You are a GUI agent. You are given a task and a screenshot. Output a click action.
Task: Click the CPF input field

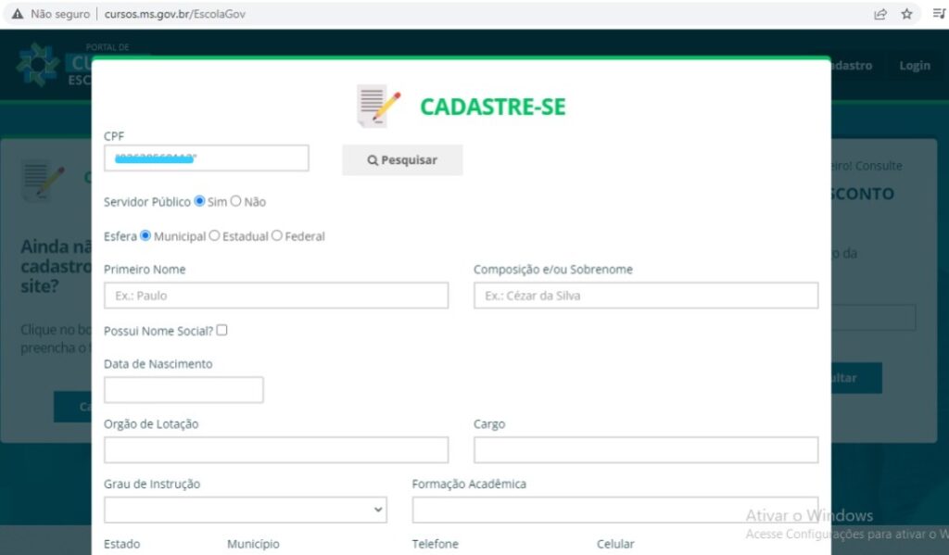207,158
